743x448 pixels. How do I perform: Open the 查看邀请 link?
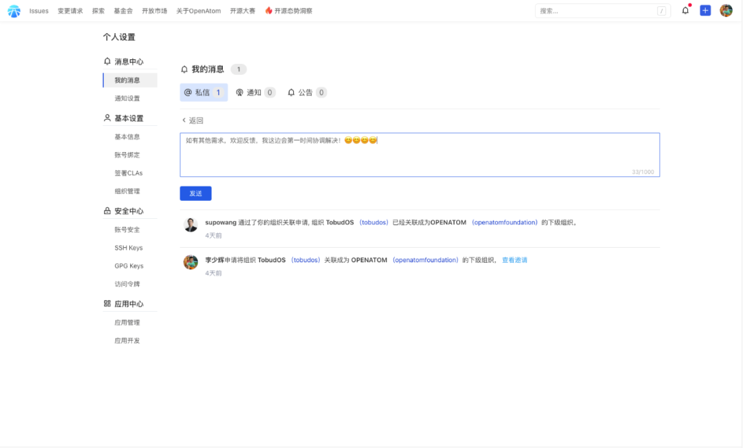[515, 260]
